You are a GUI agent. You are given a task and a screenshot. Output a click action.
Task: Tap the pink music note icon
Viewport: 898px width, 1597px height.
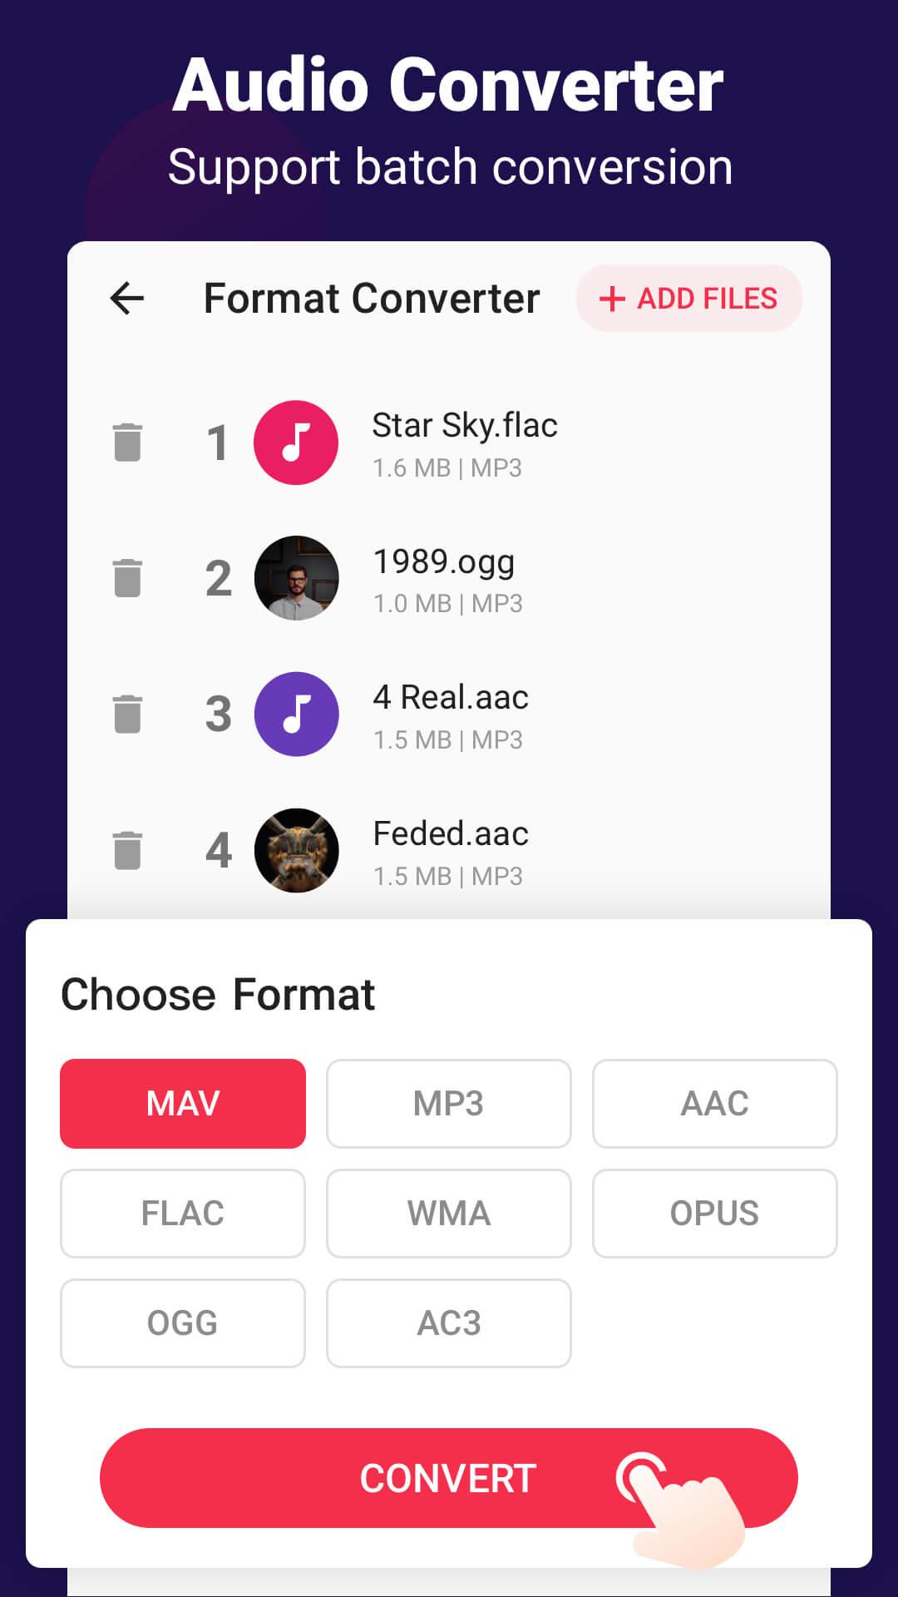[296, 442]
